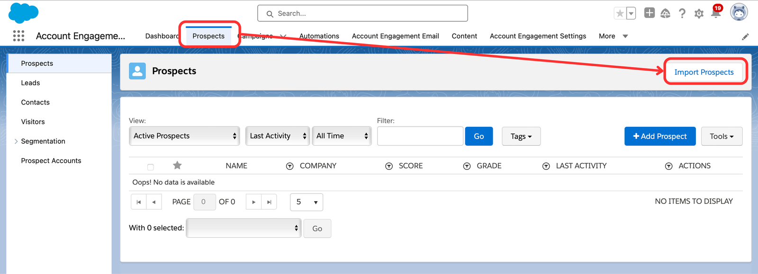The image size is (758, 274).
Task: Open the Help question mark icon
Action: click(x=682, y=13)
